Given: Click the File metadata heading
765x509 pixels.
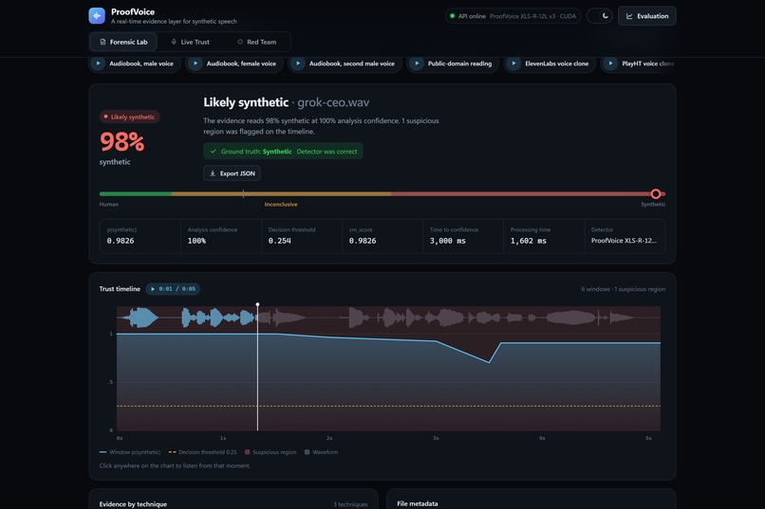Looking at the screenshot, I should tap(417, 503).
